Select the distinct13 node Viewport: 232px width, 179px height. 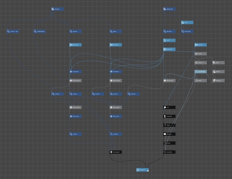click(x=75, y=45)
